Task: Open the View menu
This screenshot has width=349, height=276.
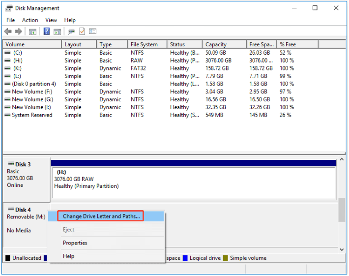Action: 51,20
